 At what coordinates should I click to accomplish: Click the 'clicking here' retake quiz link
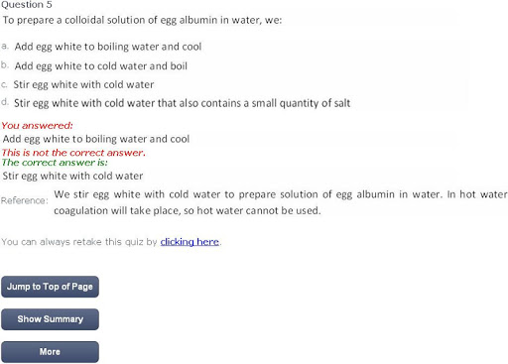190,242
